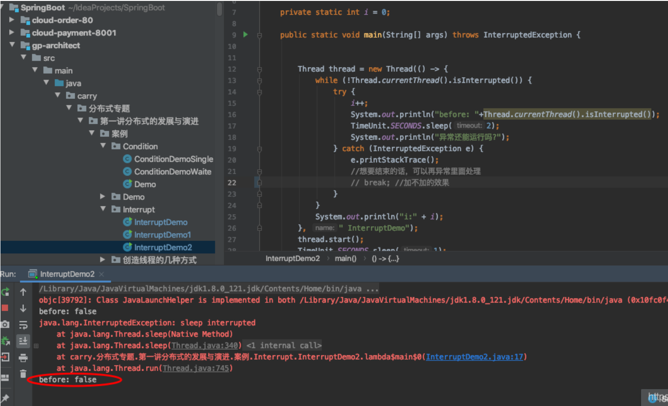Viewport: 668px width, 406px height.
Task: Pin the Run tab with pin icon
Action: pos(6,398)
